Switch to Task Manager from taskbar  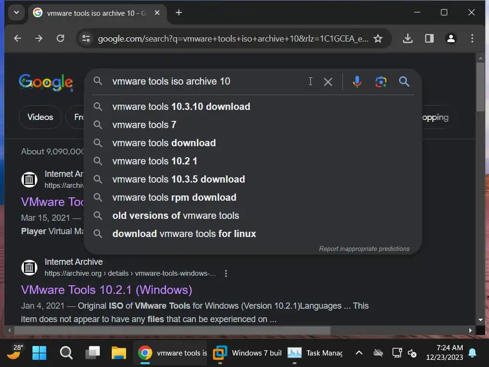[315, 353]
